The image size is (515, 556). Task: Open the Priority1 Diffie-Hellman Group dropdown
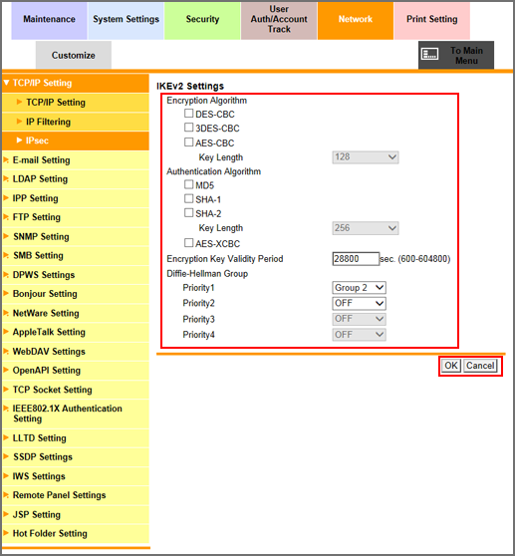pos(359,288)
